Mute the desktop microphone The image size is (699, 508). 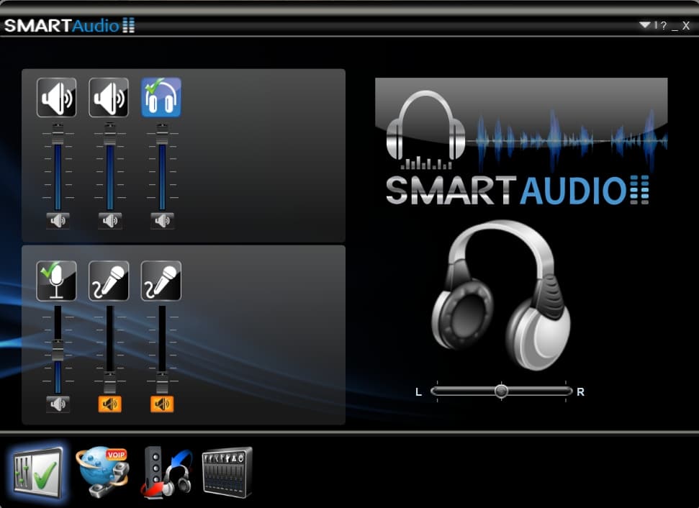point(58,404)
